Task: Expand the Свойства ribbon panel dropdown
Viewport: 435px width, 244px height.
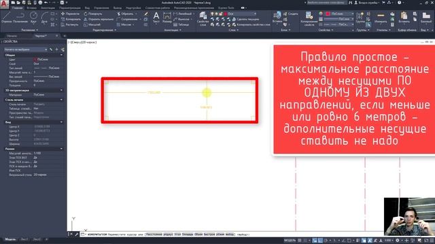Action: [x=326, y=30]
